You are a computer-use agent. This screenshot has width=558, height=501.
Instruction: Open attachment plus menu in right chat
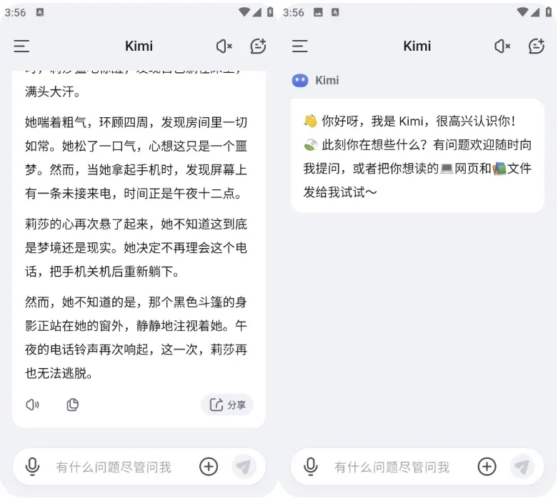[x=487, y=467]
